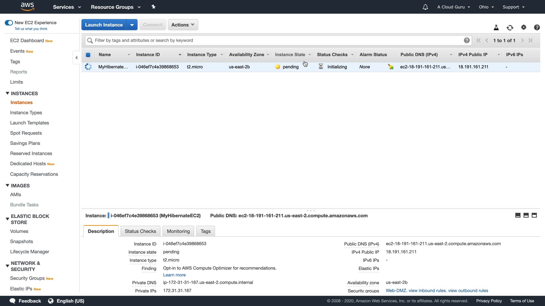Open the Actions dropdown

pyautogui.click(x=183, y=25)
